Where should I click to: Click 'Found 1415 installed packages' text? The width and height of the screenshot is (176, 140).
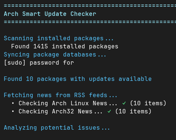coord(65,47)
